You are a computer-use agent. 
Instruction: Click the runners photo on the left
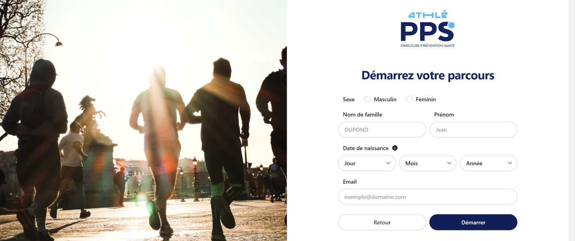[143, 120]
